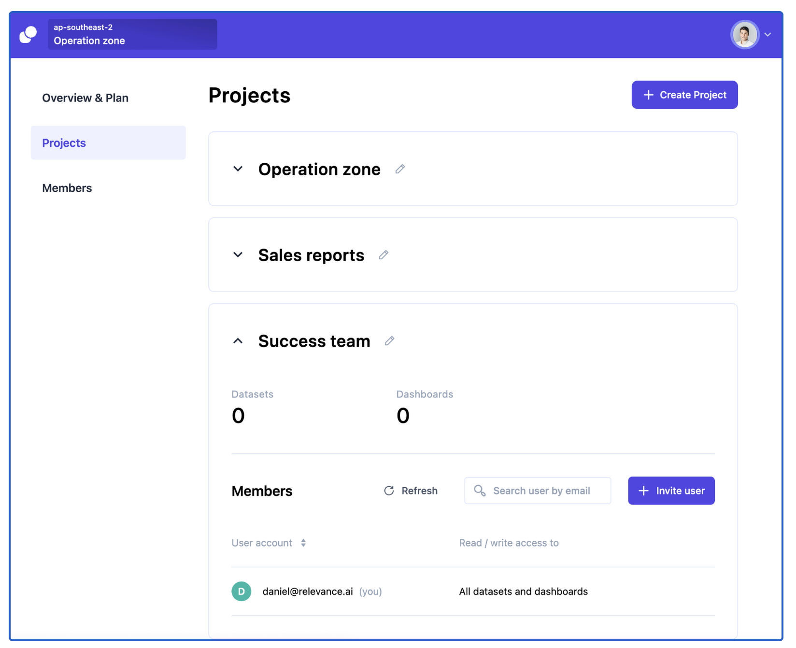Click All datasets and dashboards access text
The height and width of the screenshot is (648, 796).
(x=524, y=592)
